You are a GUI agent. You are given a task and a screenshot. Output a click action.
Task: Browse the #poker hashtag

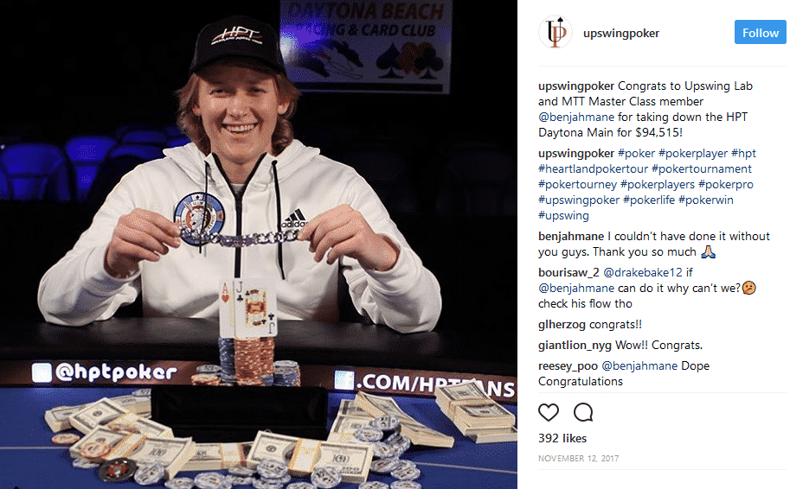pos(636,154)
